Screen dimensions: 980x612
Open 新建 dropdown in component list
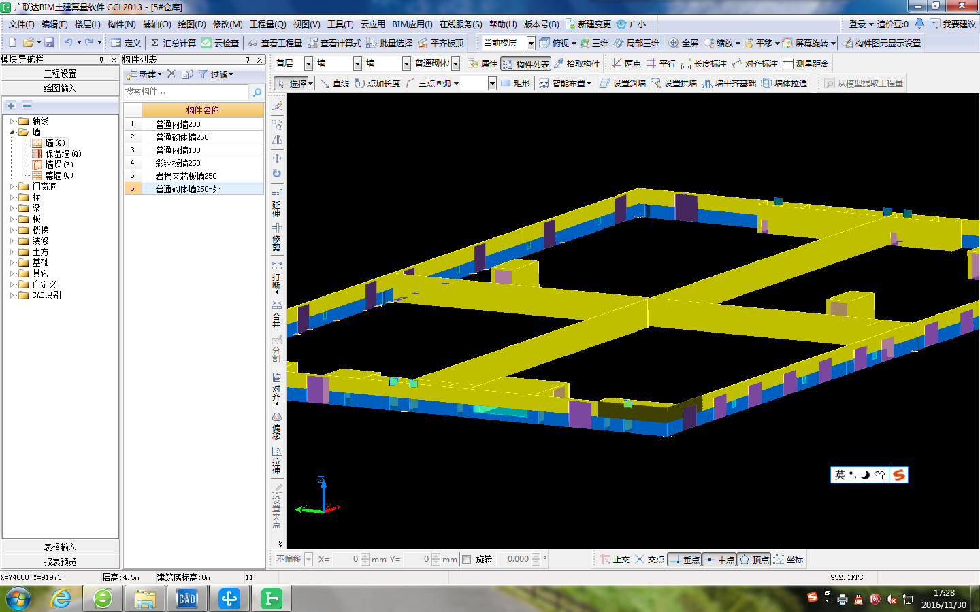144,74
